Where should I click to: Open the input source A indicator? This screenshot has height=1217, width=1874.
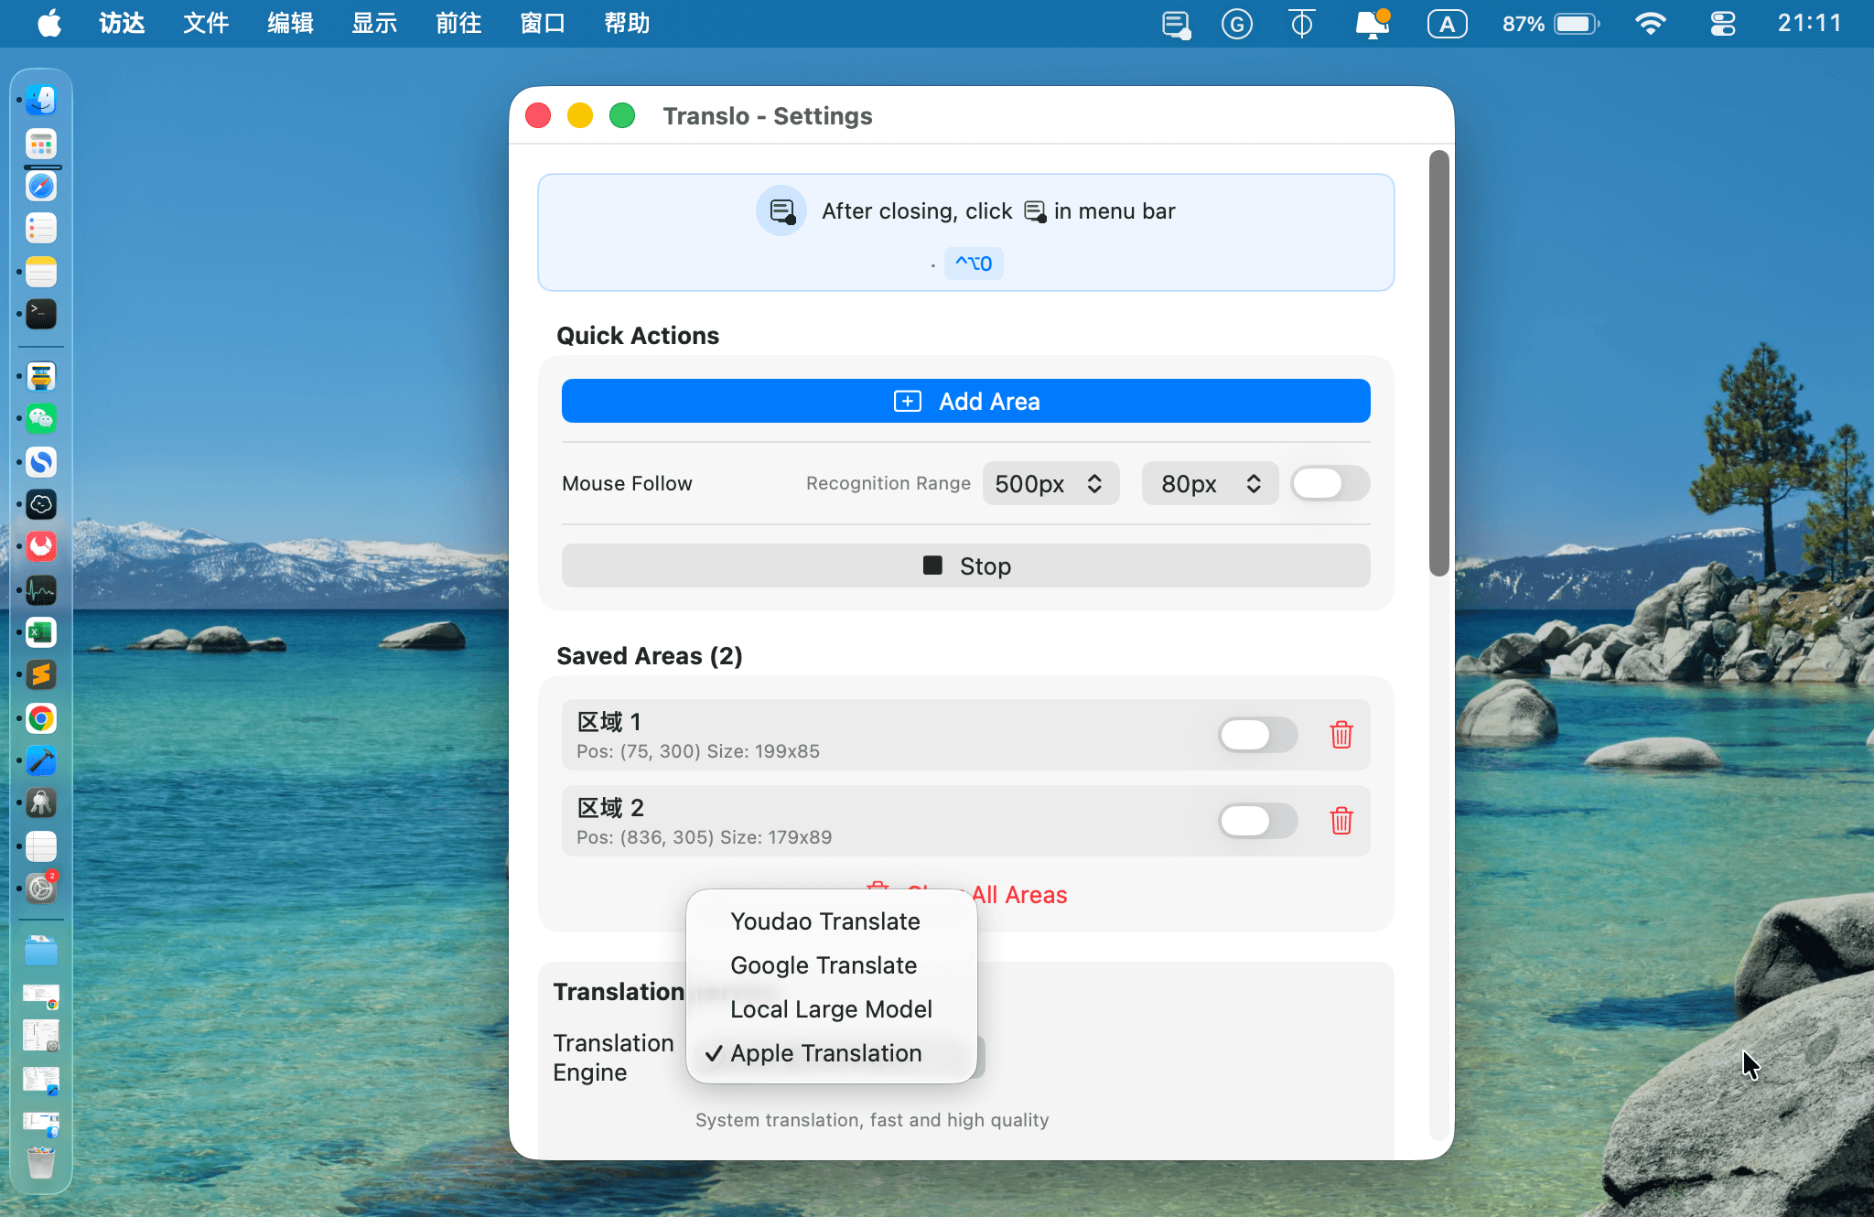(x=1447, y=24)
